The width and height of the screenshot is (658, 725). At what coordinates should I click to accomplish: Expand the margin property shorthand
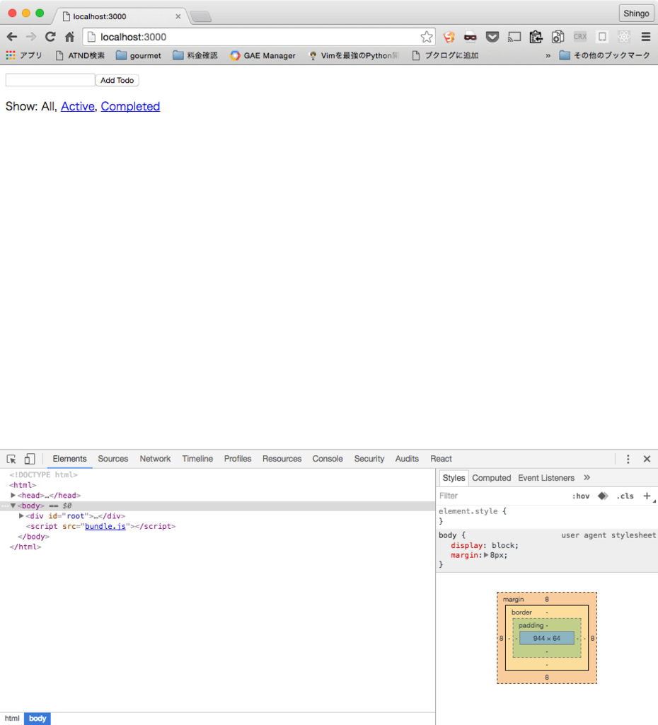coord(486,555)
